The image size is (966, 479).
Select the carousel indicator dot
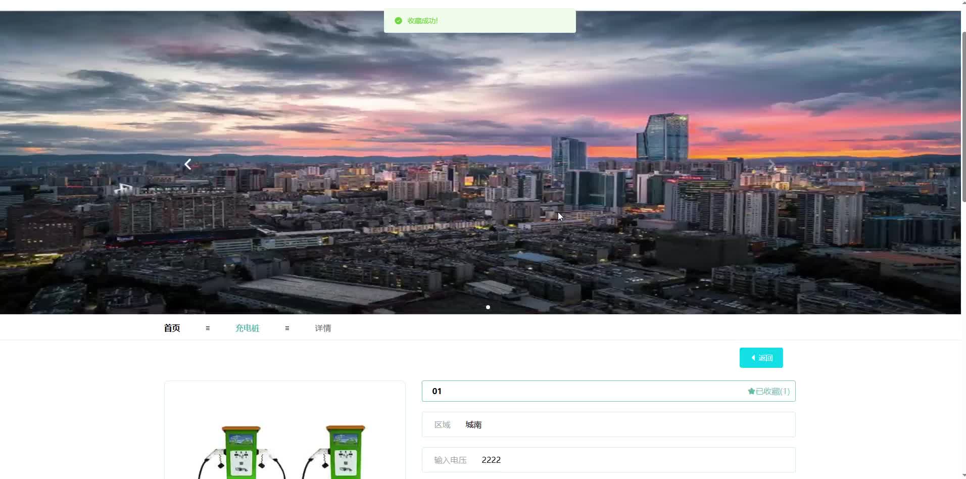click(488, 307)
